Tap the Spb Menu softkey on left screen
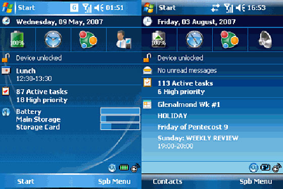 click(114, 181)
